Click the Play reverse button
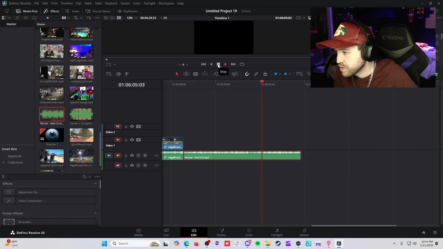The width and height of the screenshot is (443, 249). 211,64
